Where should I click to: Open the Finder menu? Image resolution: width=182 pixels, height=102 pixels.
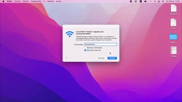[9, 1]
